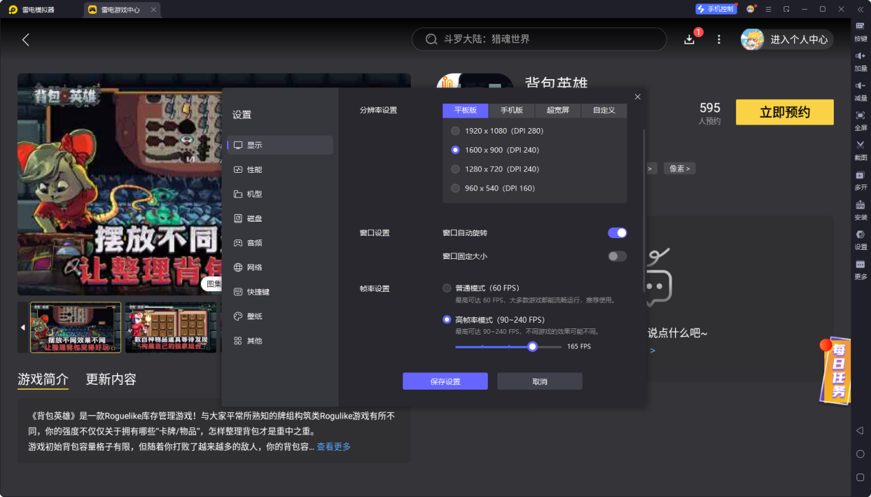Click the Android recent apps square button
Viewport: 871px width, 497px height.
(860, 477)
